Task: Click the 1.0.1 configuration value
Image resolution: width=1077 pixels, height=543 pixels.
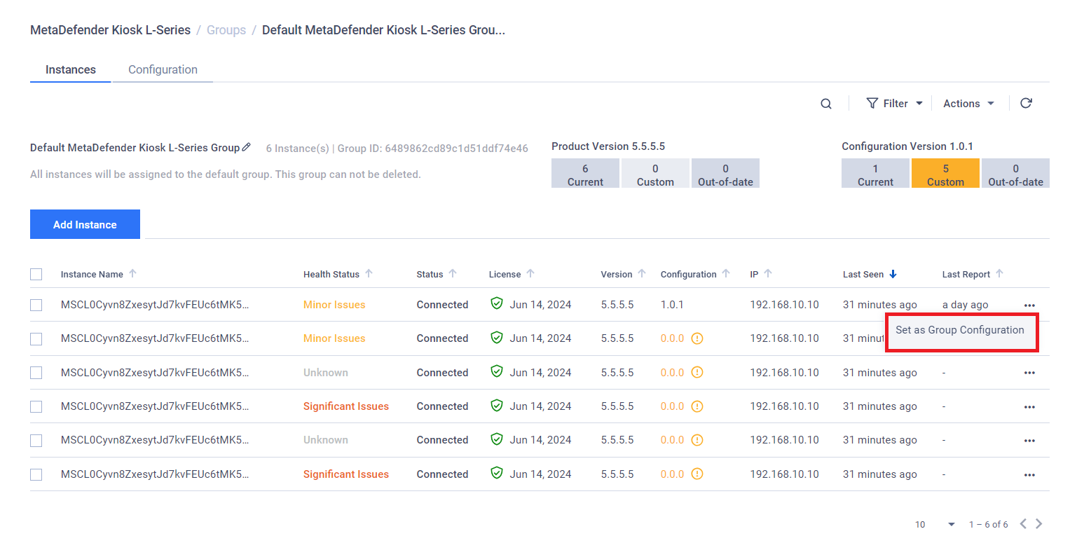Action: (x=672, y=305)
